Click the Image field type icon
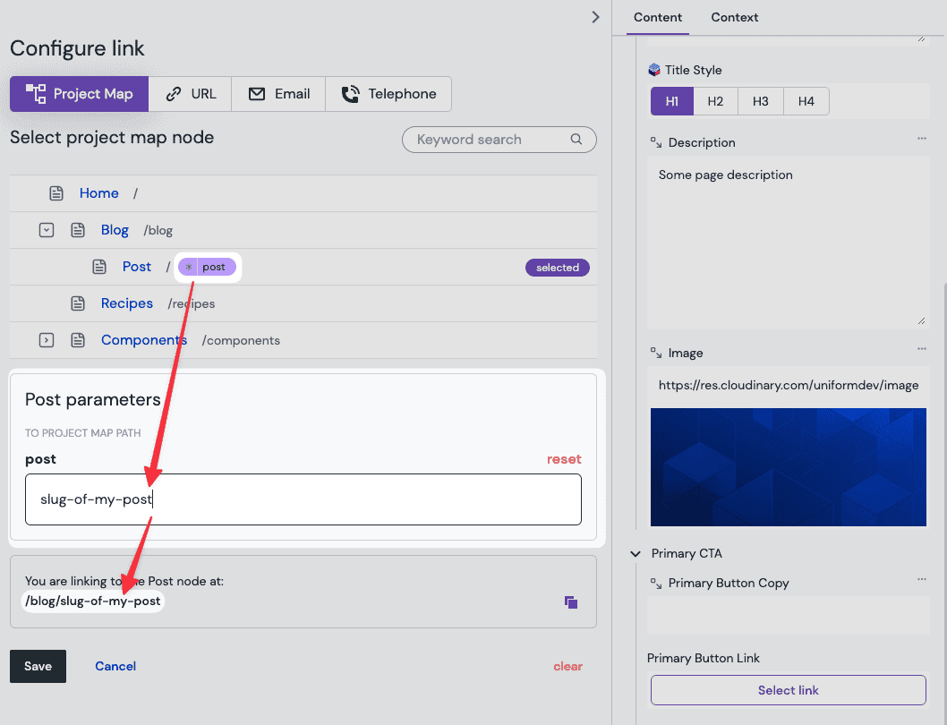The height and width of the screenshot is (725, 947). tap(656, 353)
